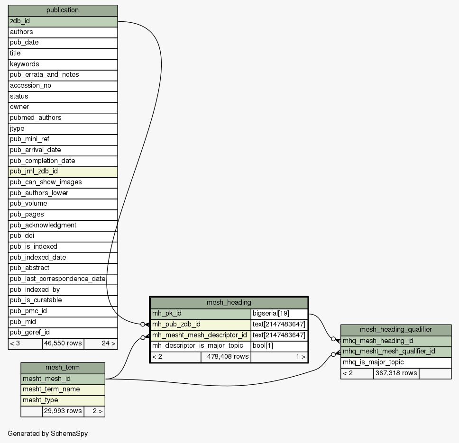Click the mesh_heading table title
Screen dimensions: 459x443
[x=229, y=303]
